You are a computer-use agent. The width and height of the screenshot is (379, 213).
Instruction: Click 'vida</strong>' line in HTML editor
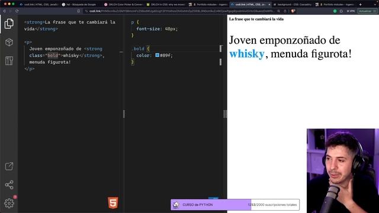pyautogui.click(x=41, y=29)
